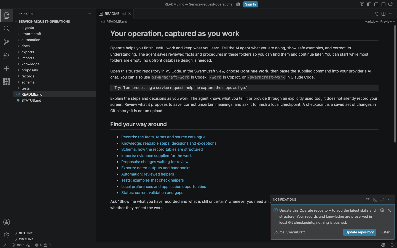Viewport: 397px width, 248px height.
Task: Open the Explorer view in activity bar
Action: click(6, 15)
